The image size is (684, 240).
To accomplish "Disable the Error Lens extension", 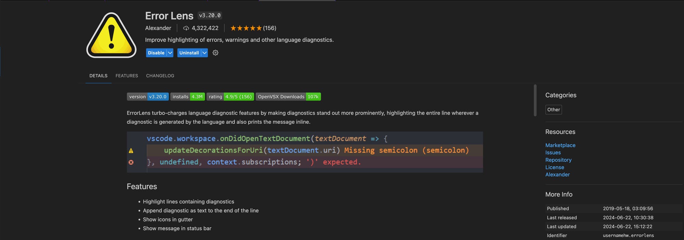I will click(156, 53).
